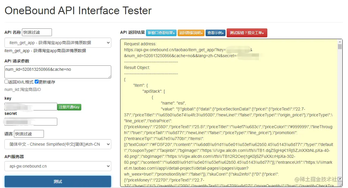348x188 pixels.
Task: Click the API request parameters textarea
Action: (x=58, y=72)
